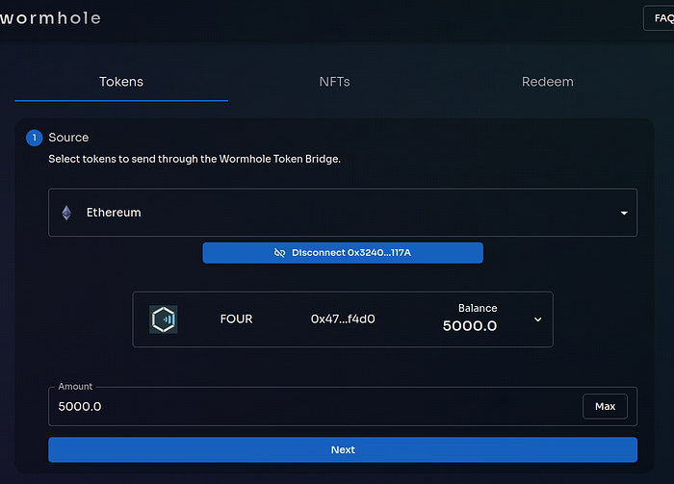Click the 5000.0 balance value
The height and width of the screenshot is (484, 674).
[x=469, y=326]
